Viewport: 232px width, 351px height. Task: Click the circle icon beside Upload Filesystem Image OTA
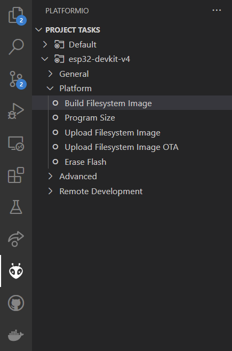pyautogui.click(x=55, y=147)
